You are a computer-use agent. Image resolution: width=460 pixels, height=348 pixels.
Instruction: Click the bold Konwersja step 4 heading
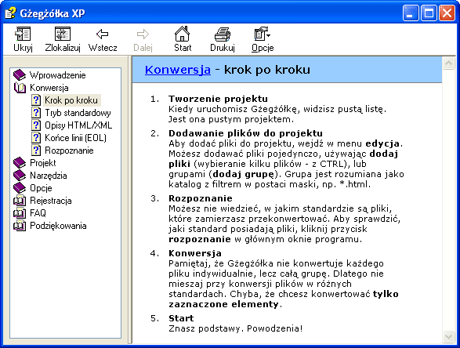click(195, 253)
